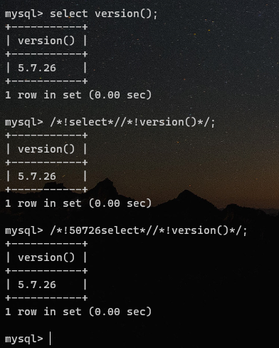Image resolution: width=279 pixels, height=348 pixels.
Task: Click the first 'select version();' command
Action: coord(104,14)
